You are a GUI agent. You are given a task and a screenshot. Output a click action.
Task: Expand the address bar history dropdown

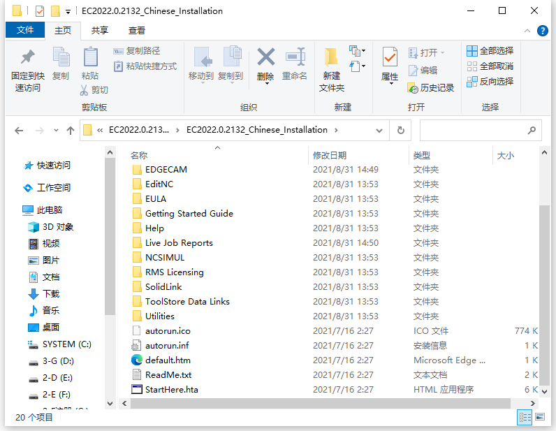379,131
